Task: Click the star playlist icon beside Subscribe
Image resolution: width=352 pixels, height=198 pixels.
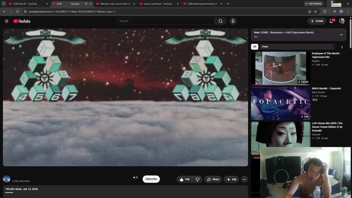Action: tap(135, 178)
